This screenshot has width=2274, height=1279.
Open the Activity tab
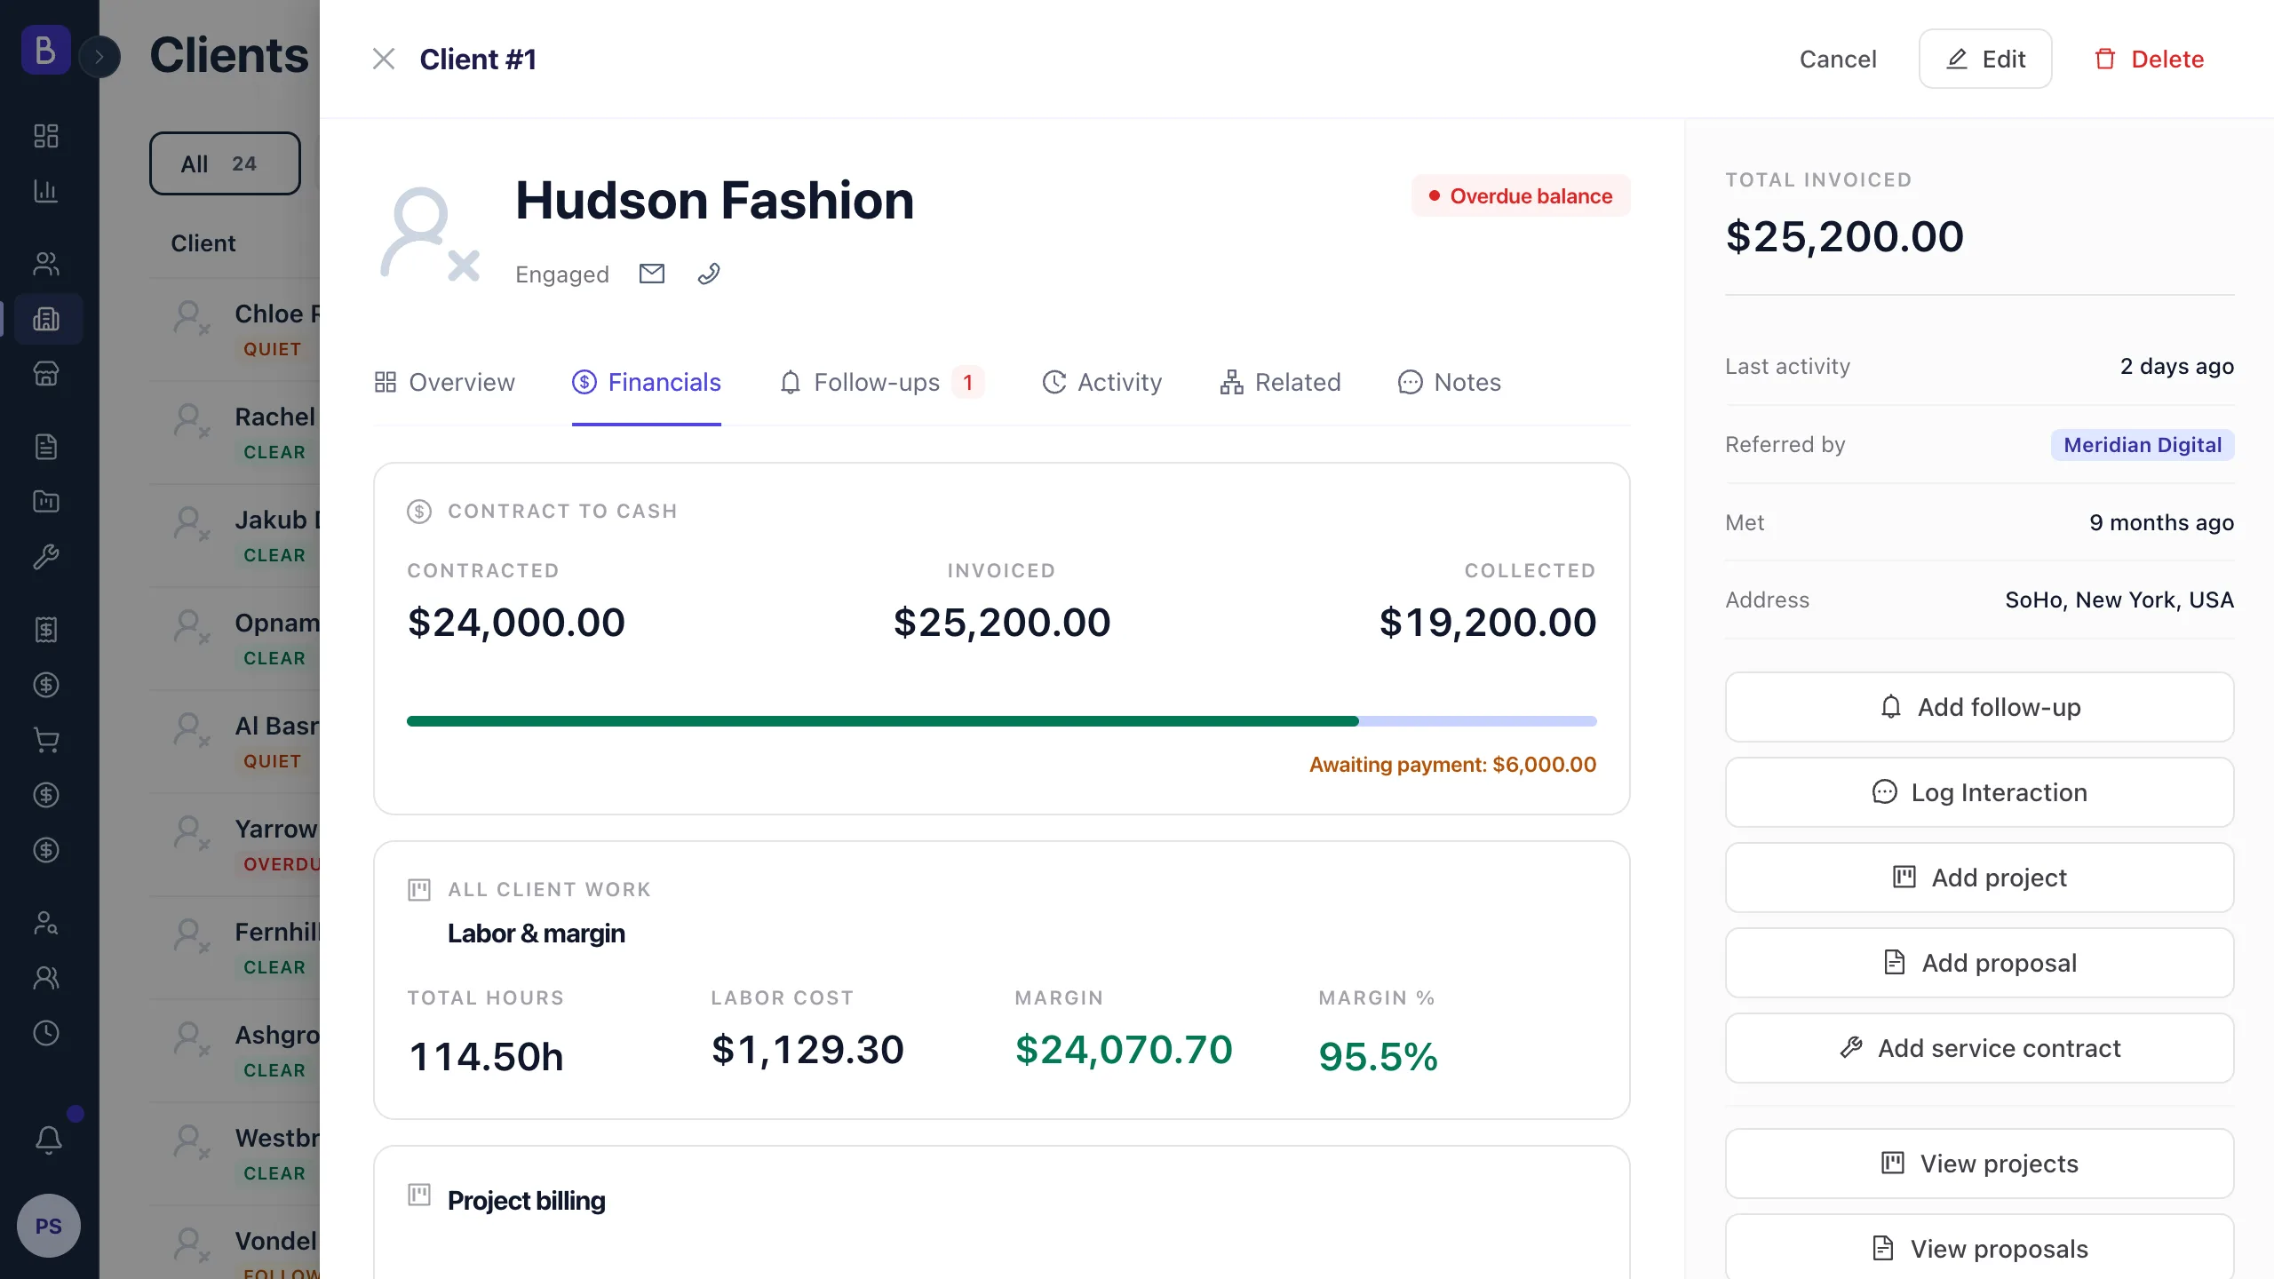click(x=1101, y=382)
